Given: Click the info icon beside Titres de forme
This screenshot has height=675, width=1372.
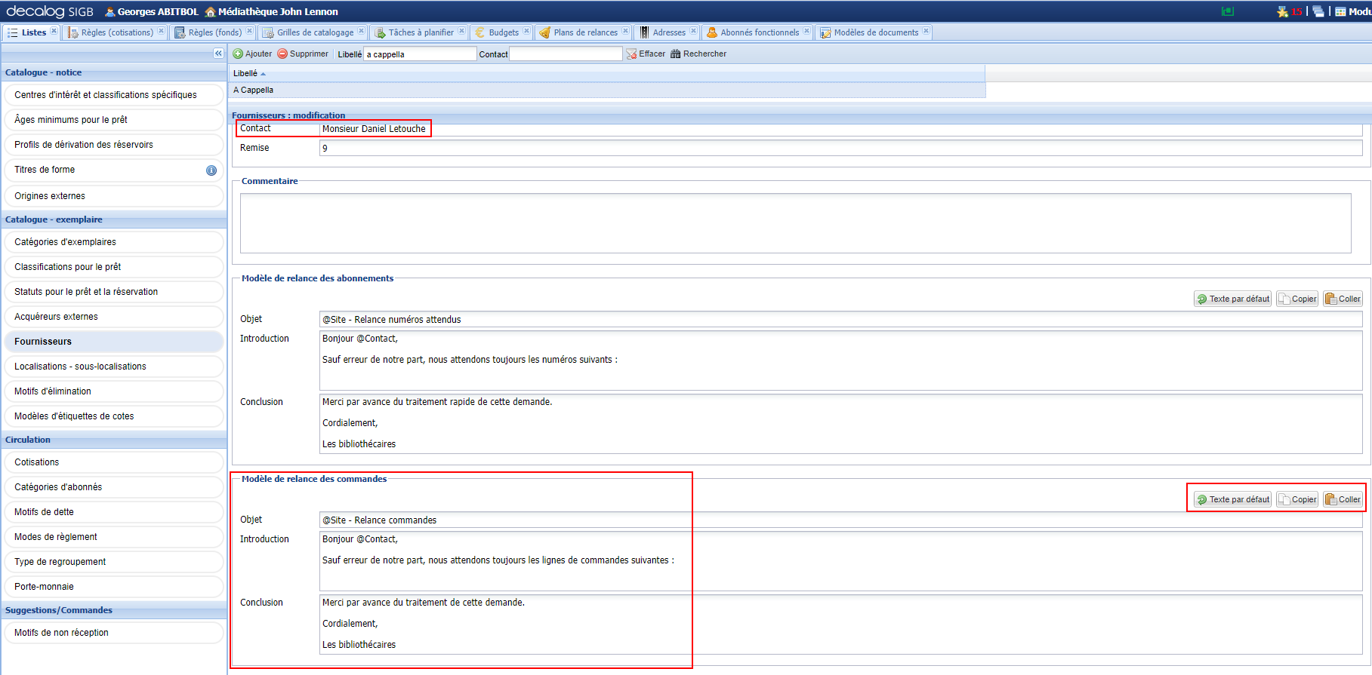Looking at the screenshot, I should pos(211,170).
